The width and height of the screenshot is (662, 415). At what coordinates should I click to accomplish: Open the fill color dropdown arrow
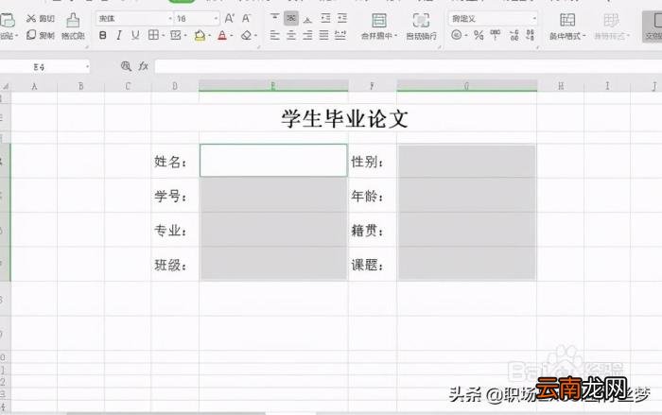coord(210,36)
